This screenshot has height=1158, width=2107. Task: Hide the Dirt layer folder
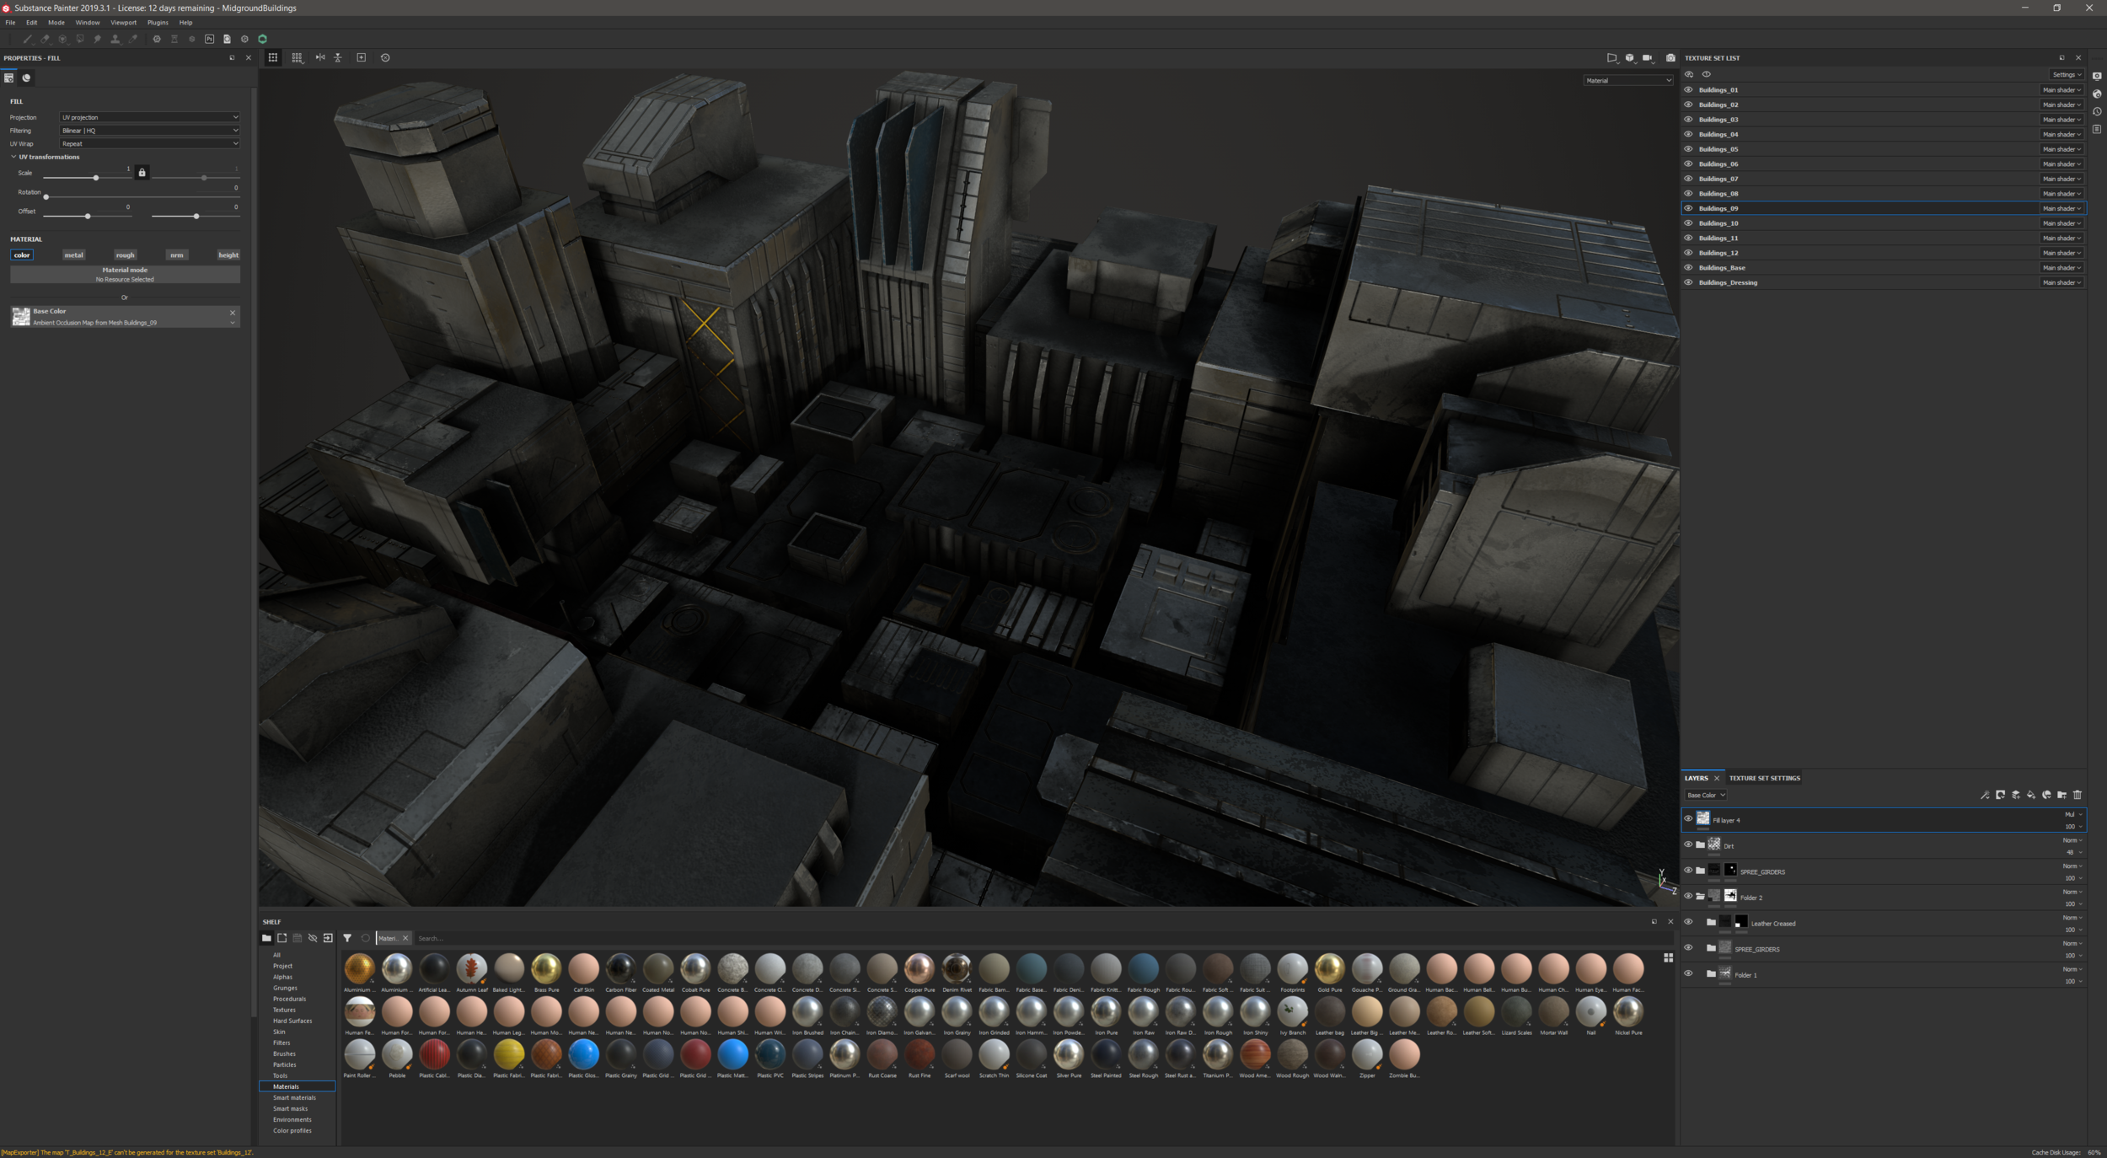pos(1688,844)
